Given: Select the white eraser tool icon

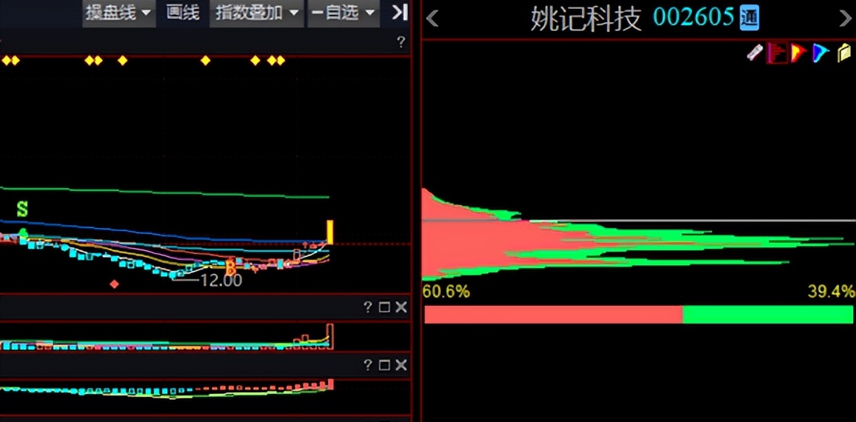Looking at the screenshot, I should 755,53.
